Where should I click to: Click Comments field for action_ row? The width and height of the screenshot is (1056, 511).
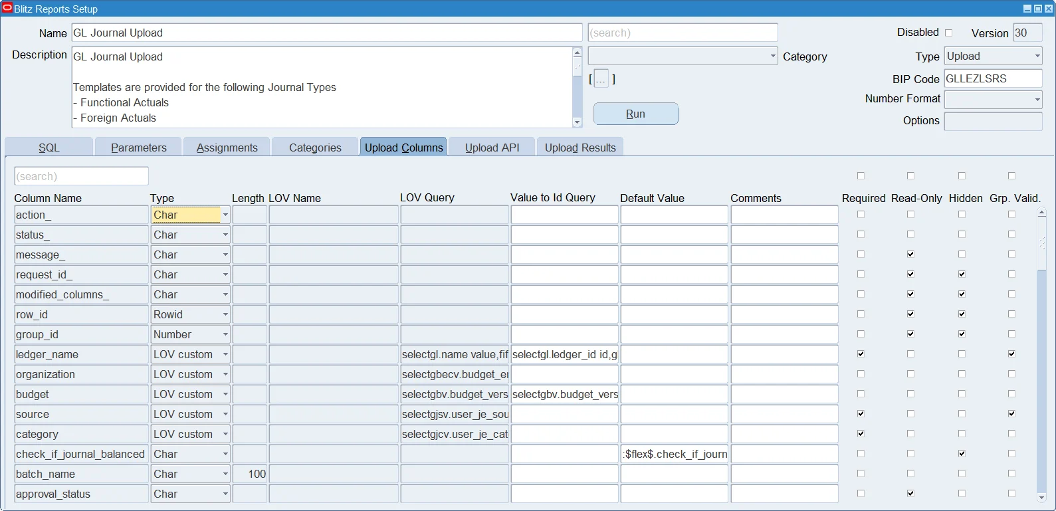point(785,215)
